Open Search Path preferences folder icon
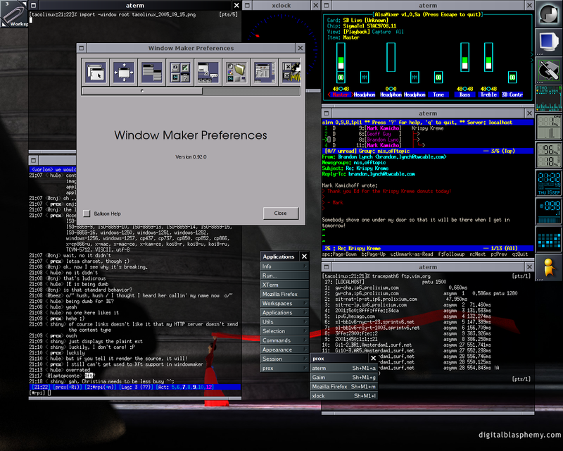The height and width of the screenshot is (451, 563). point(236,73)
